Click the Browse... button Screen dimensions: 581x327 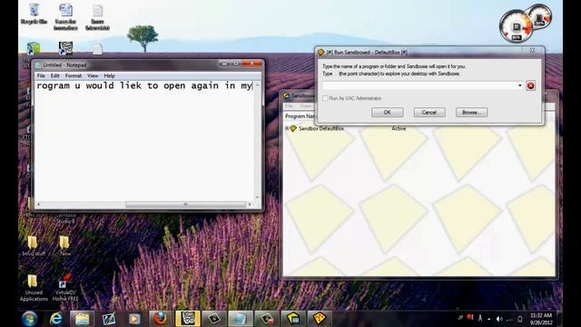click(x=471, y=113)
